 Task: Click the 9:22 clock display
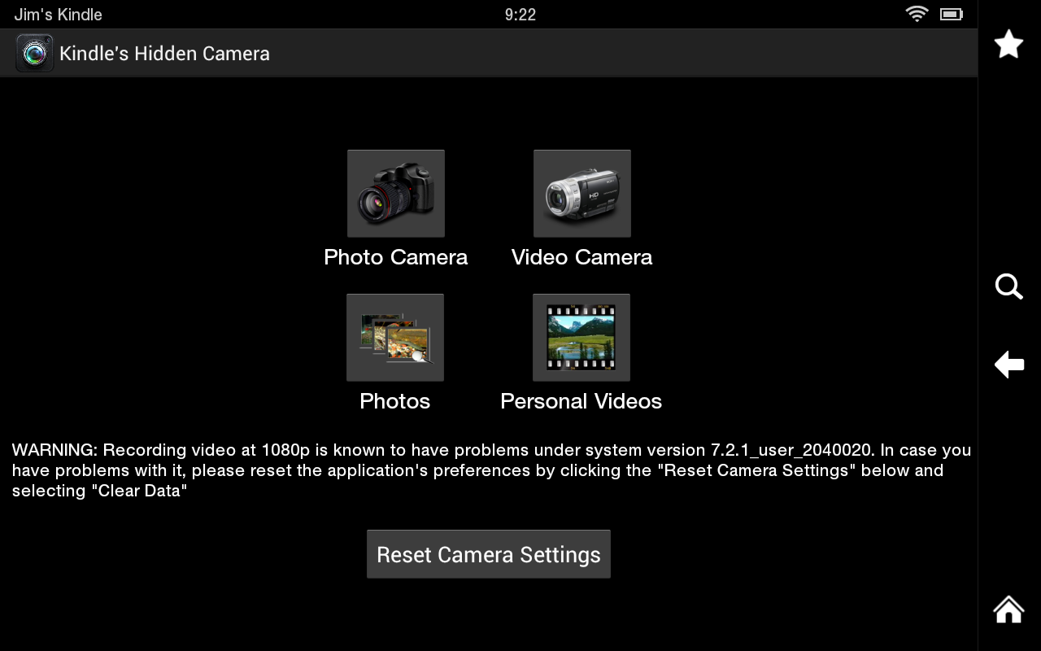520,14
